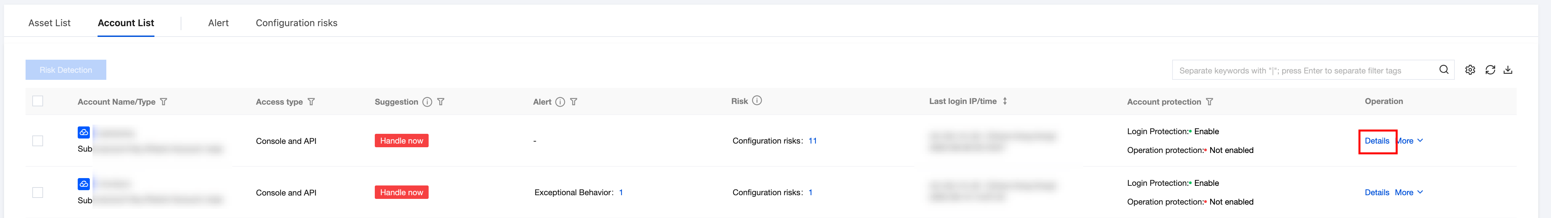The width and height of the screenshot is (1551, 218).
Task: Click the search magnifier icon
Action: click(1444, 70)
